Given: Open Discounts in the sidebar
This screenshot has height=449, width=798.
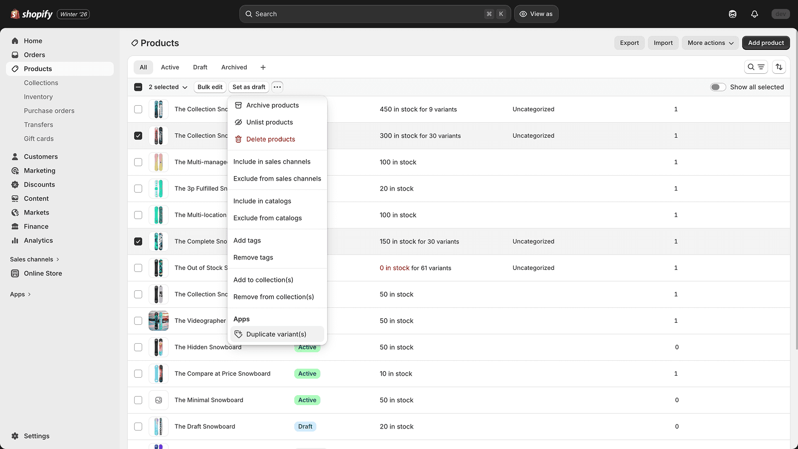Looking at the screenshot, I should tap(38, 184).
